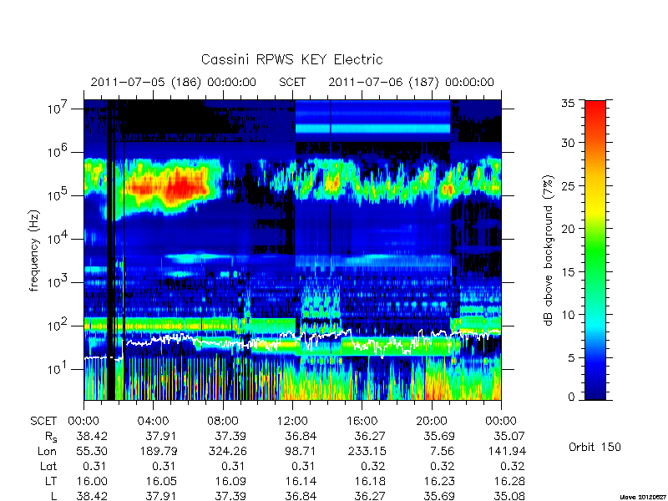Click the 25 tick label on color scale

[x=567, y=185]
